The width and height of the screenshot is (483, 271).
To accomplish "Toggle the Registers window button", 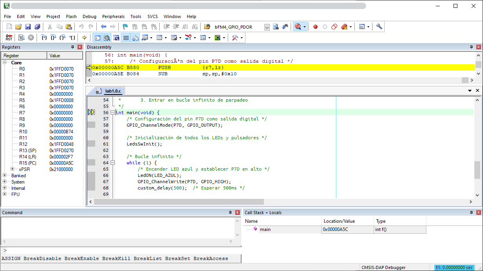I will click(126, 38).
